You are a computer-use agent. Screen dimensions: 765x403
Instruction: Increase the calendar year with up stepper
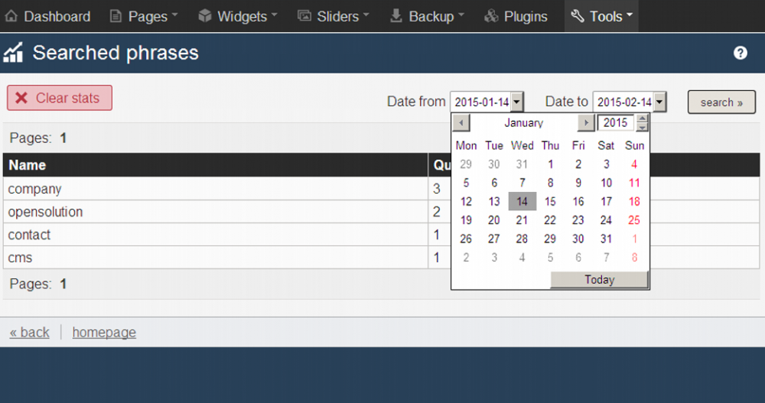pyautogui.click(x=642, y=119)
